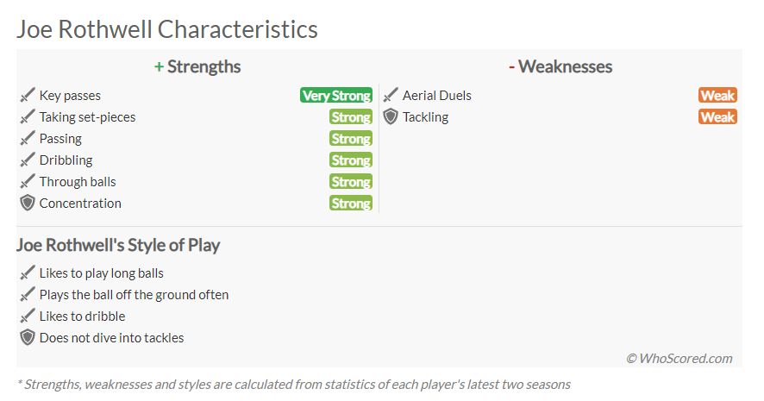This screenshot has height=401, width=764.
Task: Click the sword icon next to Taking set-pieces
Action: tap(28, 116)
